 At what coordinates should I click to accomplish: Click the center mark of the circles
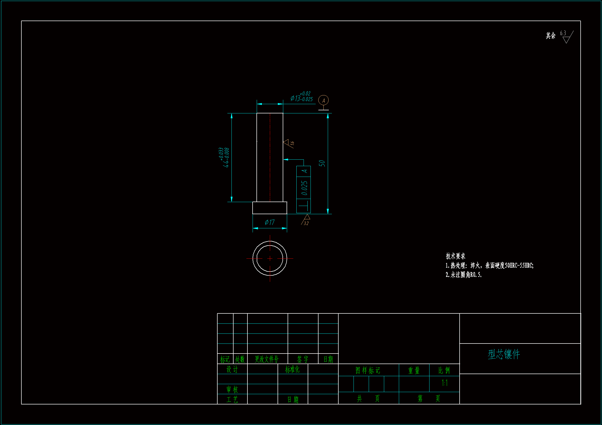point(270,258)
